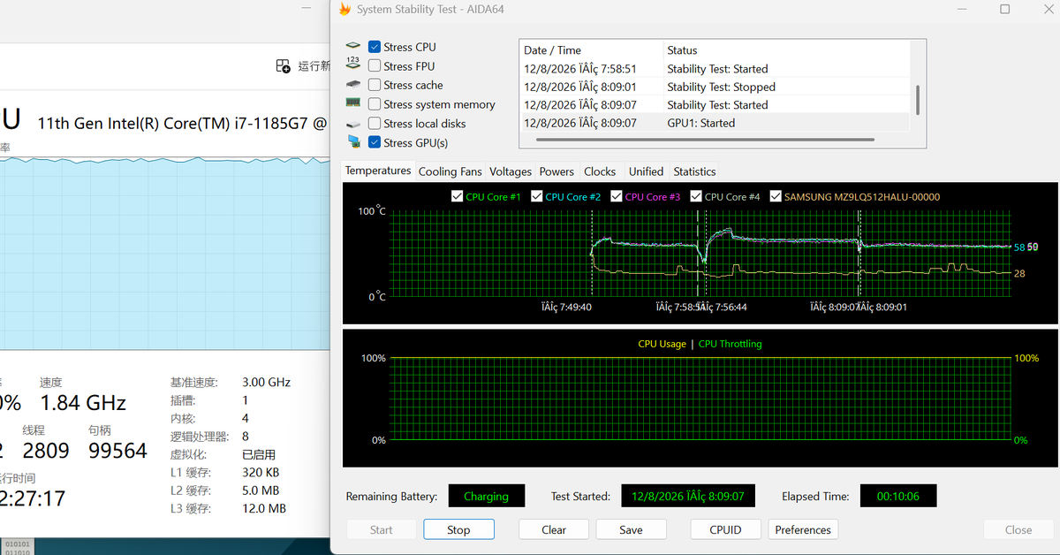Click the L2 cache 5.0 MB value
This screenshot has height=555, width=1060.
point(261,490)
